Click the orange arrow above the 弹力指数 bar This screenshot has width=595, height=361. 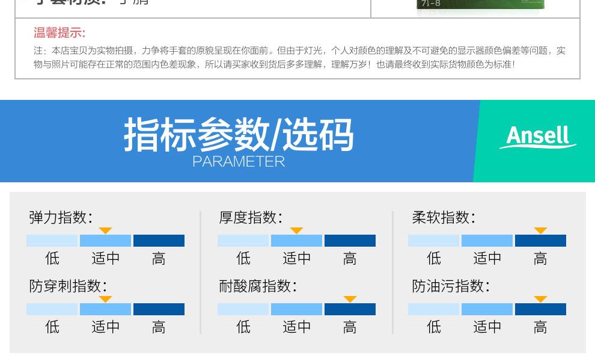(x=105, y=230)
